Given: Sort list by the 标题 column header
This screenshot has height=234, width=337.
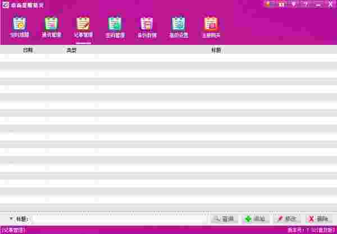Looking at the screenshot, I should point(216,51).
